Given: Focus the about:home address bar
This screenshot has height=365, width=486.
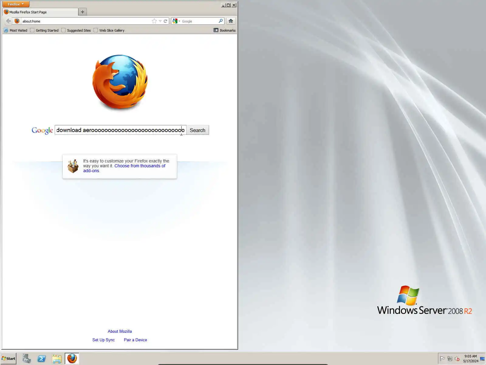Looking at the screenshot, I should tap(87, 21).
